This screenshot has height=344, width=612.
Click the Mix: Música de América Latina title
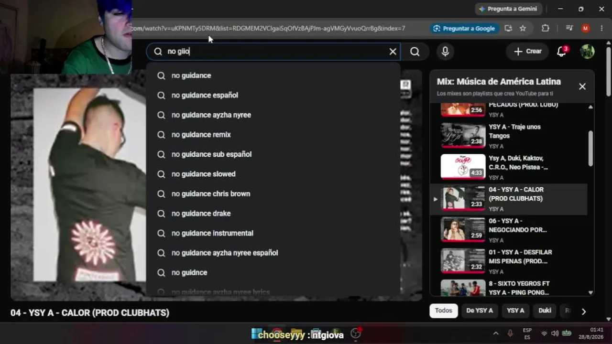(x=499, y=82)
